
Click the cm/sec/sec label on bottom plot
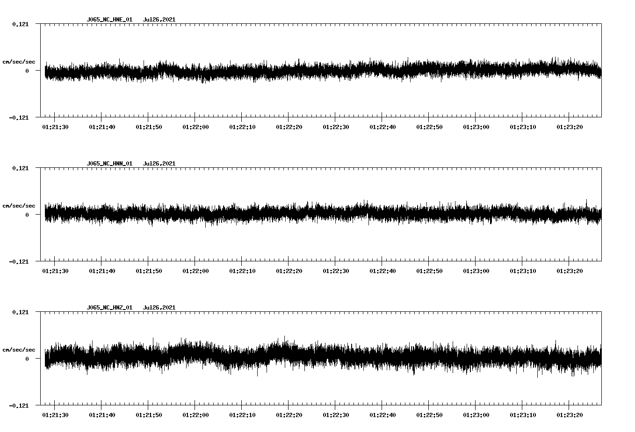tap(19, 349)
